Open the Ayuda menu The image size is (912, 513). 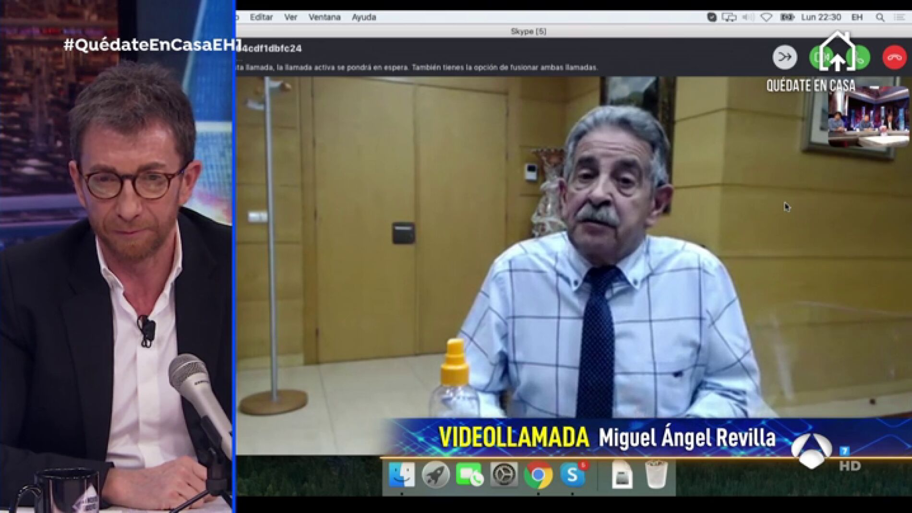(364, 17)
